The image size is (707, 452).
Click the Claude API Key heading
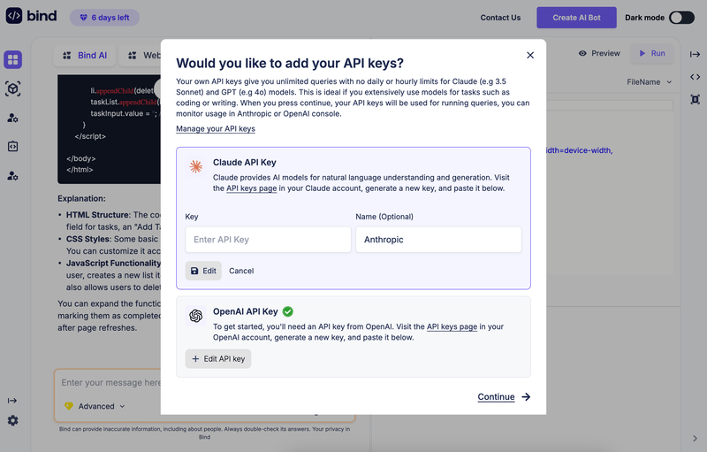(245, 163)
